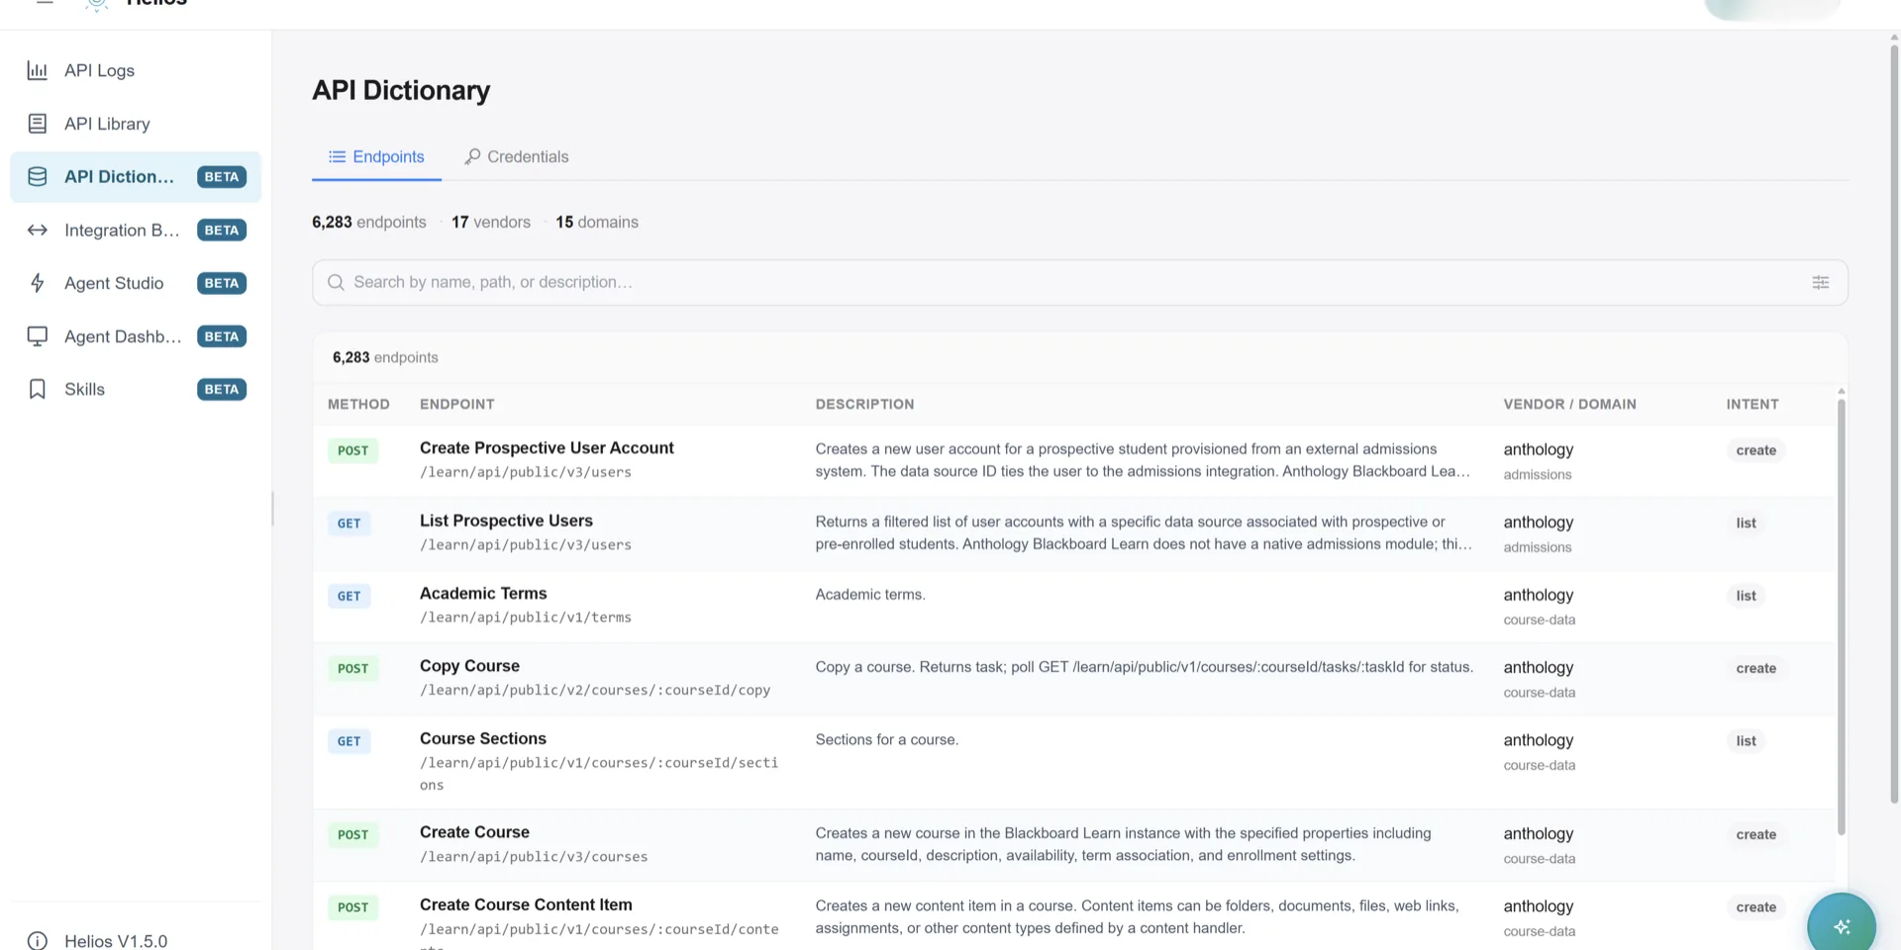
Task: Click list intent tag on Course Sections row
Action: [1746, 742]
